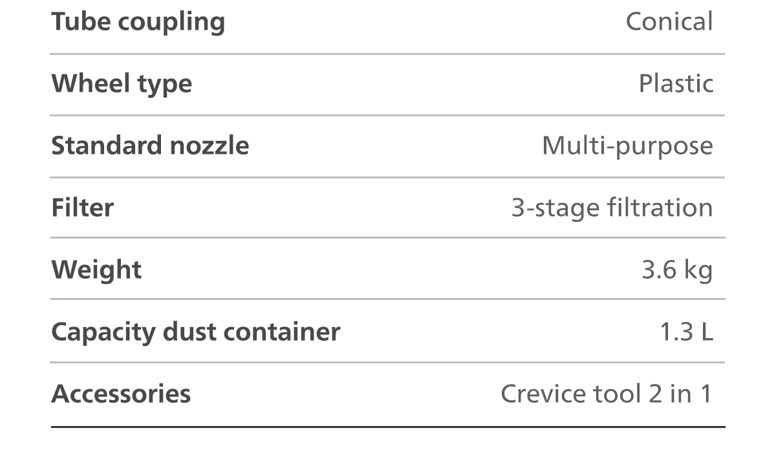776x459 pixels.
Task: Click the Tube coupling label
Action: [138, 22]
